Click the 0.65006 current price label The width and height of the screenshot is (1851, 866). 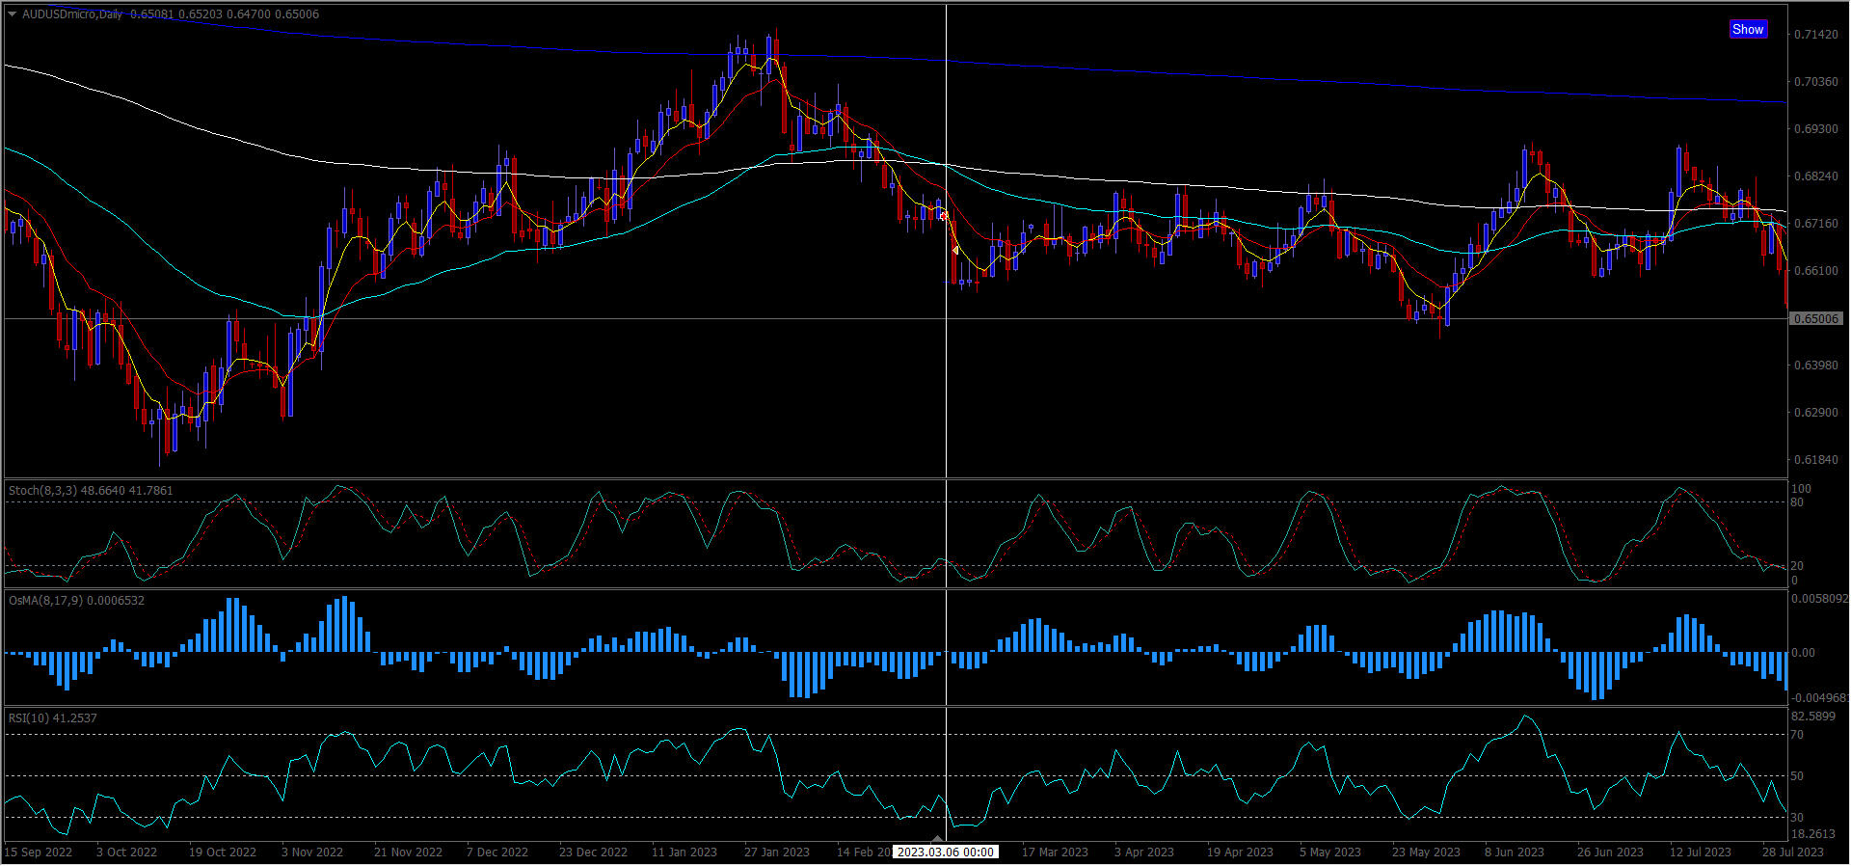click(x=1815, y=318)
